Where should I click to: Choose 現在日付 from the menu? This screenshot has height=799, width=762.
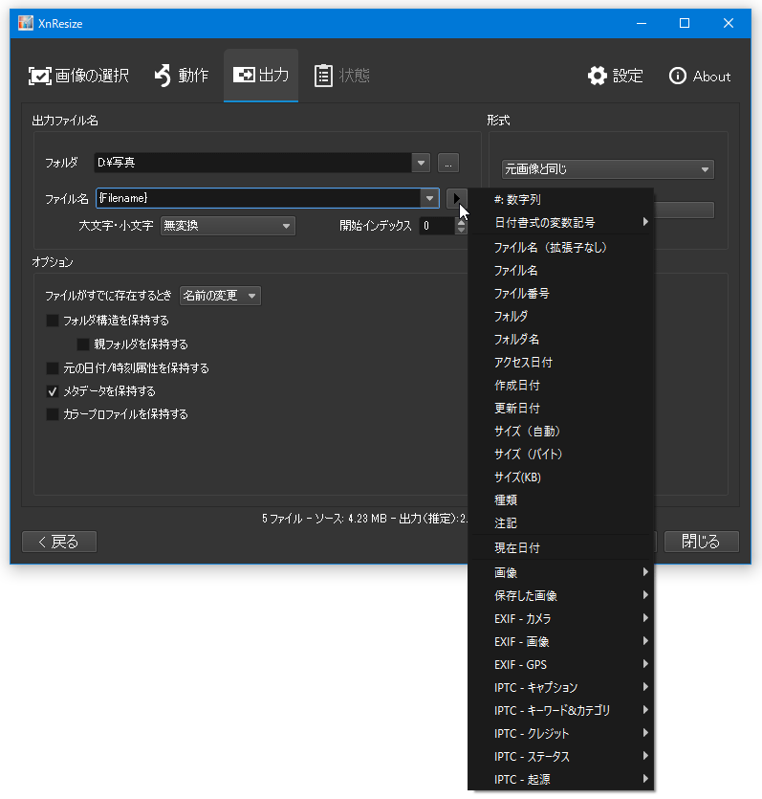(x=560, y=547)
